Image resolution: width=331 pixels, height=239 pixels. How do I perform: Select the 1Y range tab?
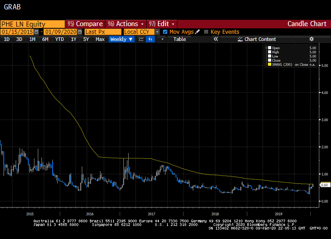click(73, 39)
